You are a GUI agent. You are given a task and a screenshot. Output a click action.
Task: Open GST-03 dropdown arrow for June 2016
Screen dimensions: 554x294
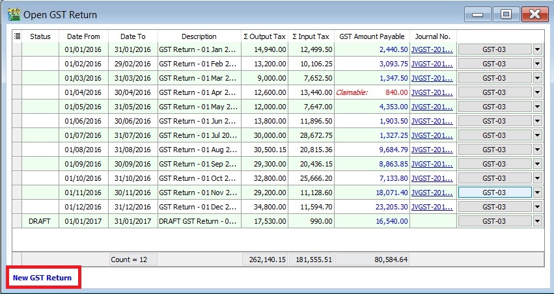[x=538, y=121]
